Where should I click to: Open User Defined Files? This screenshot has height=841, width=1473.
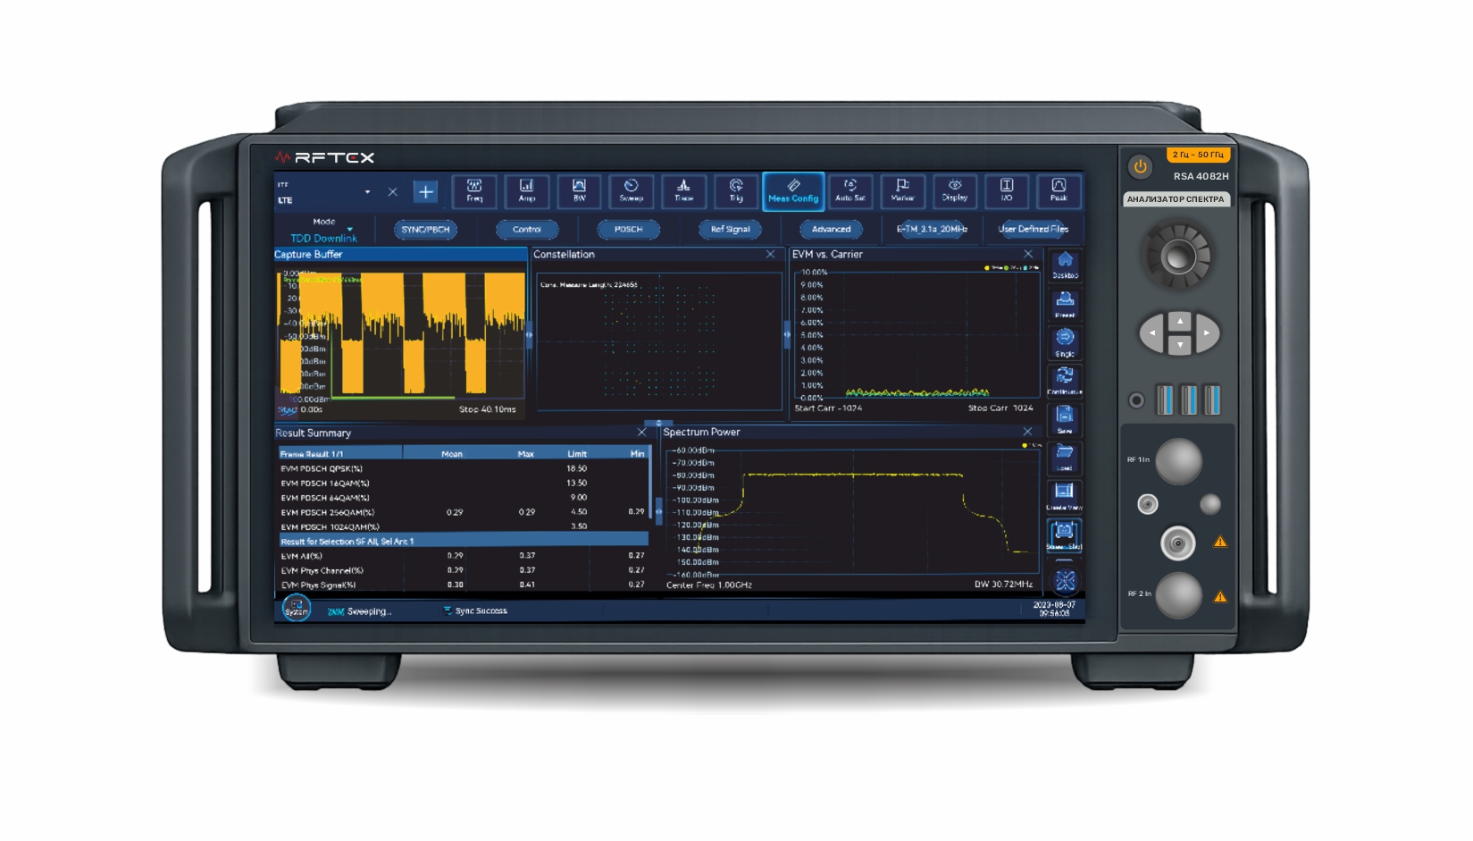[1033, 230]
